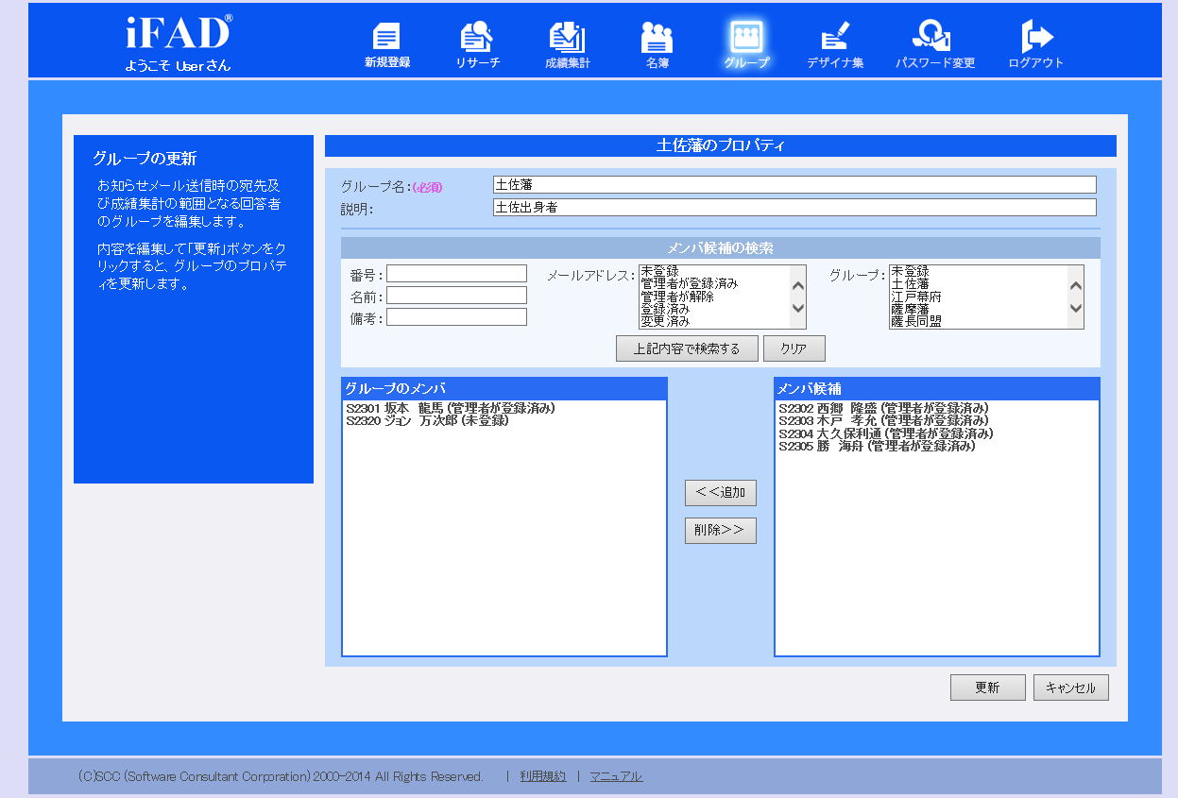Screen dimensions: 1178x798
Task: Open the デザイナ集 icon
Action: point(835,45)
